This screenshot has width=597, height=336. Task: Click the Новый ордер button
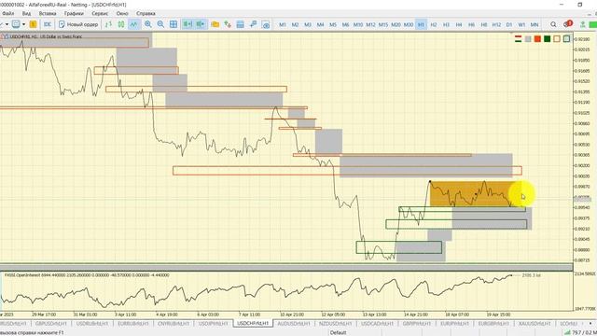[78, 24]
